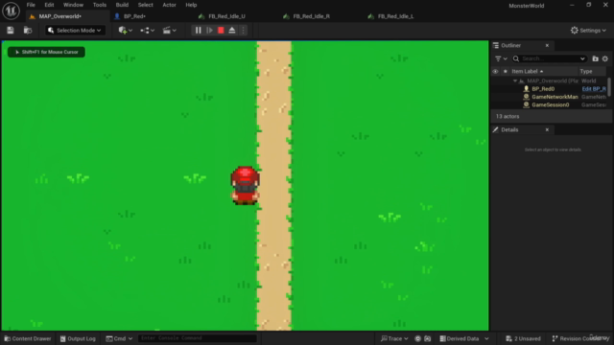The image size is (614, 345).
Task: Click the first icon after the Trace dropdown
Action: click(418, 338)
